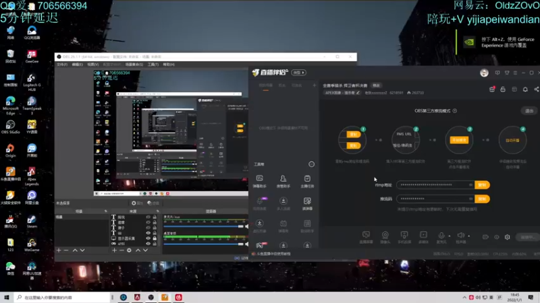Viewport: 540px width, 303px height.
Task: Click 修改 beside the stream title
Action: (376, 86)
